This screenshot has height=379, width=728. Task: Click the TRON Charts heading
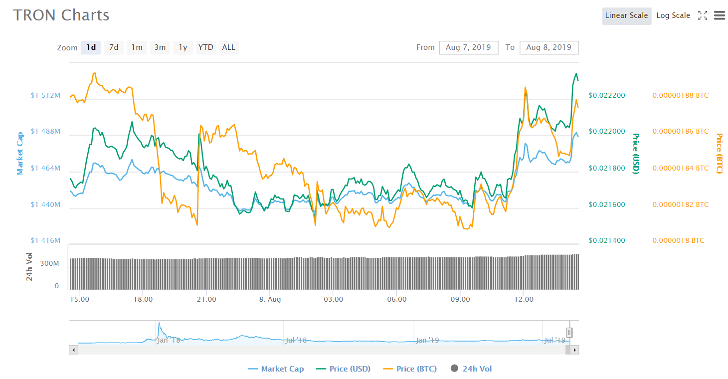[61, 15]
